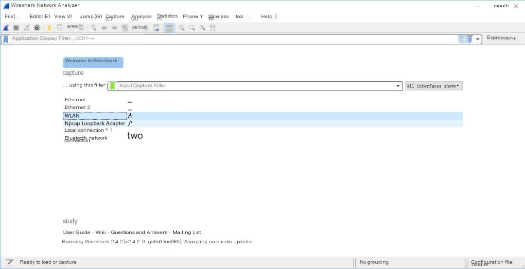The height and width of the screenshot is (269, 525).
Task: Select the WLAN interface row
Action: (263, 116)
